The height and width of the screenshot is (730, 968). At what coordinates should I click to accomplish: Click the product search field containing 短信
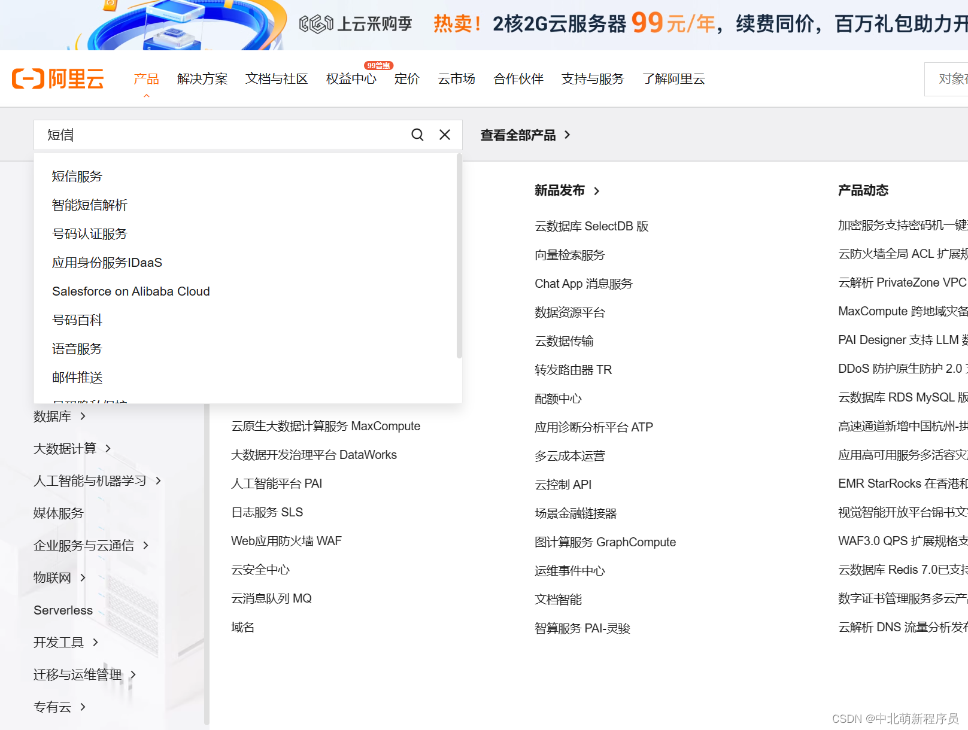pyautogui.click(x=248, y=135)
